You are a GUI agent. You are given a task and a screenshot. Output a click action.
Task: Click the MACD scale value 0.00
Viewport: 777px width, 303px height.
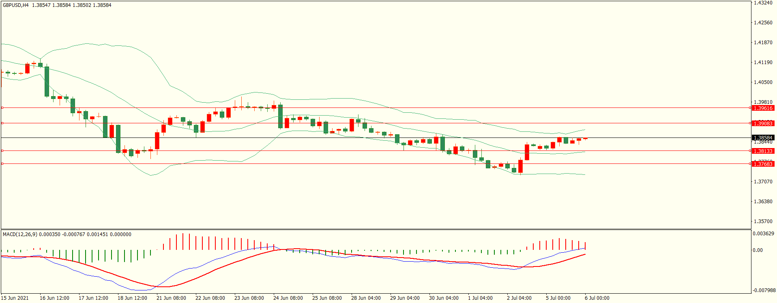click(x=758, y=250)
